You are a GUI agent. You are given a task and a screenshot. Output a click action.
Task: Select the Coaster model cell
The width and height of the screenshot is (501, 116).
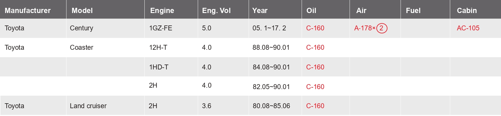[106, 47]
